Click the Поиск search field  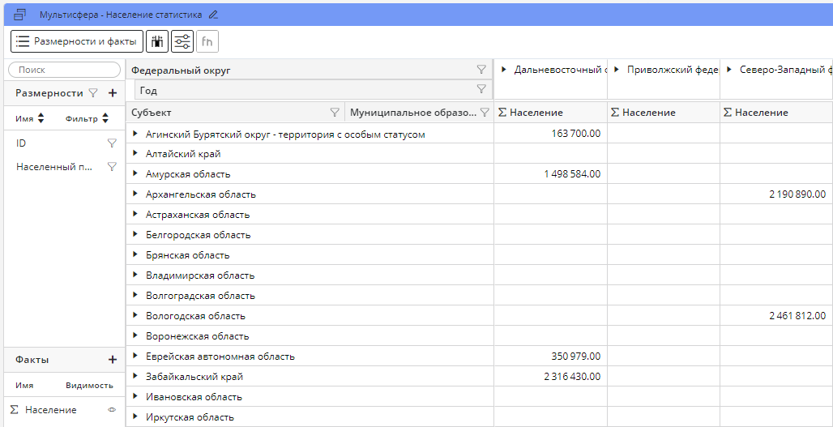(63, 70)
